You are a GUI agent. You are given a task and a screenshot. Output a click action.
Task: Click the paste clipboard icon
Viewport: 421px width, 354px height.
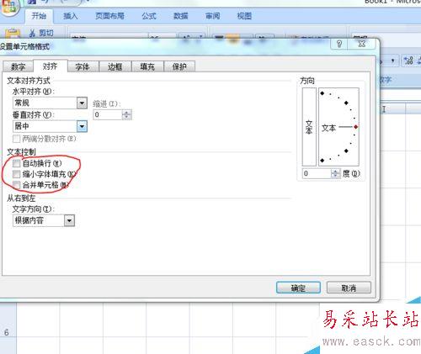click(x=13, y=34)
